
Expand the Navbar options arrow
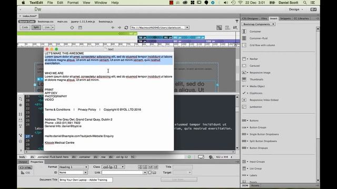247,59
